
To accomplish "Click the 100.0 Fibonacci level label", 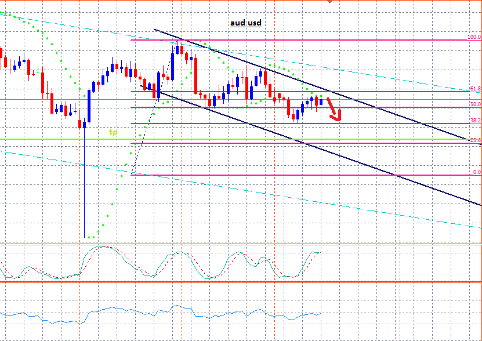I will [x=474, y=37].
